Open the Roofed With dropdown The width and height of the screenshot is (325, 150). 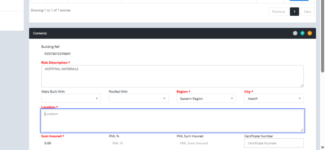click(139, 98)
